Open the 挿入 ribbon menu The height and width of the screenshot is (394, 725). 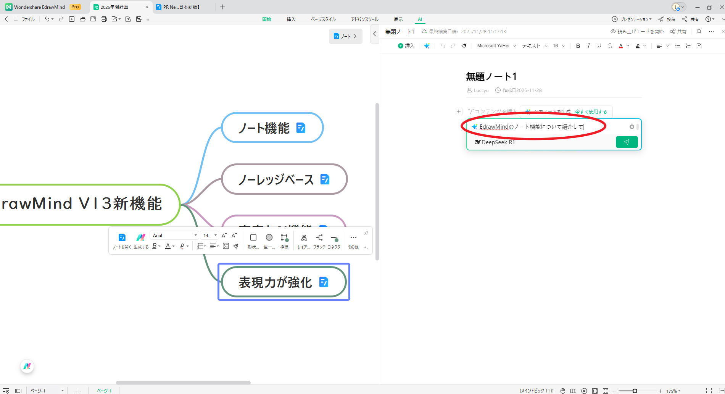pos(291,19)
